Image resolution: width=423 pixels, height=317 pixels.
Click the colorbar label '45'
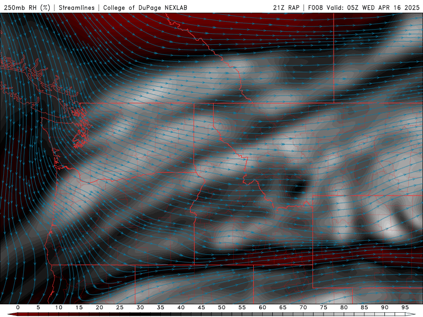(201, 307)
